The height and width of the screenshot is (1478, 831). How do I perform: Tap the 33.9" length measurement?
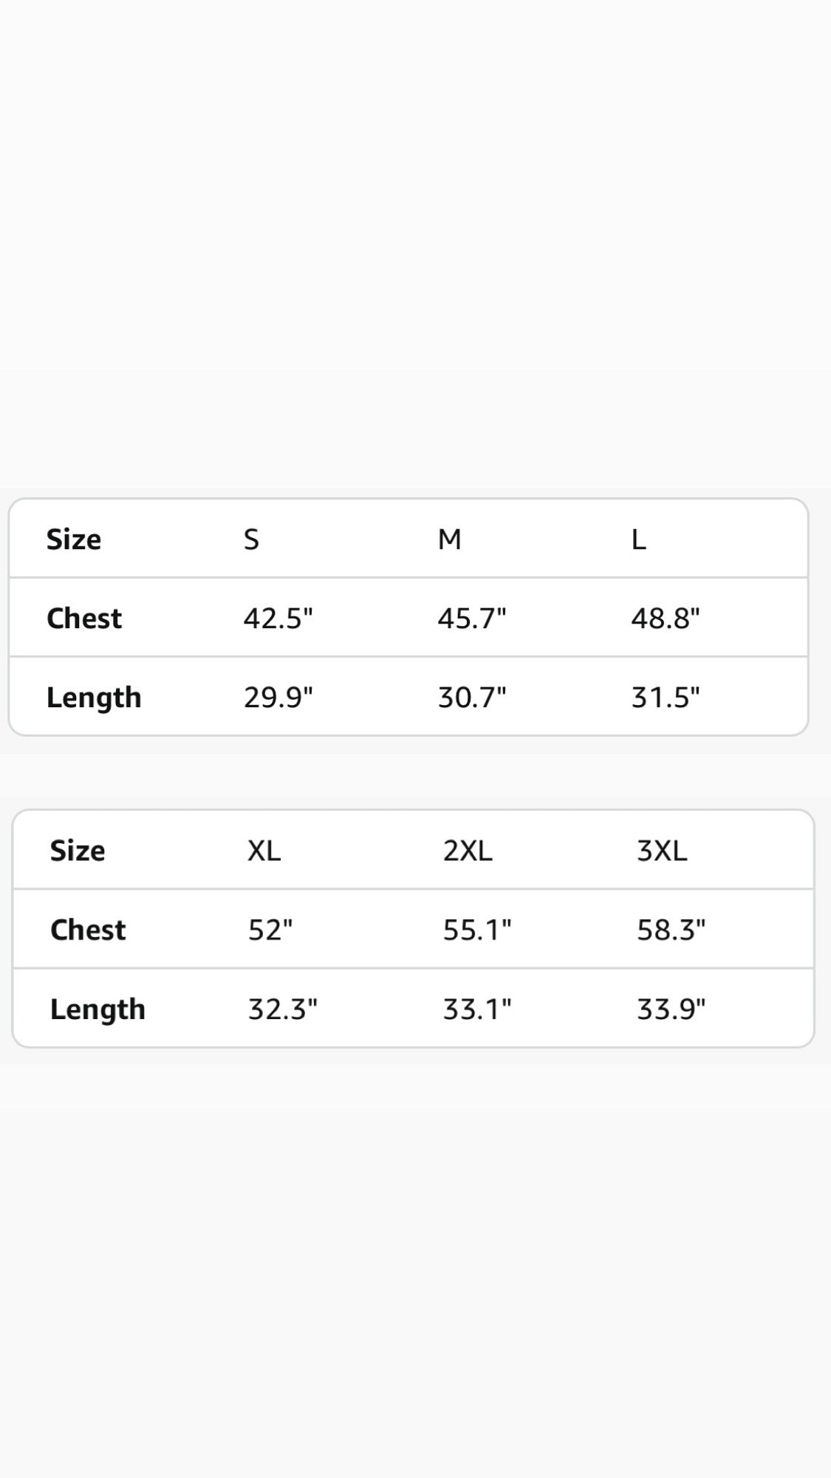pyautogui.click(x=671, y=1009)
